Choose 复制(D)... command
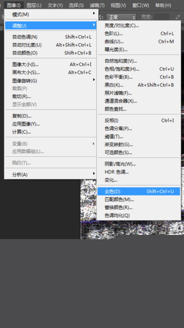 coord(51,116)
